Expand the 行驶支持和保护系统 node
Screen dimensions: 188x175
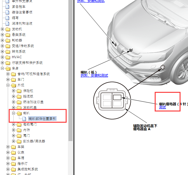2,63
